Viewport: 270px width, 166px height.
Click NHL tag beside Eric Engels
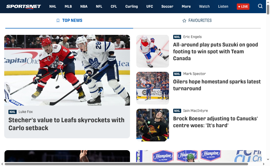(177, 37)
